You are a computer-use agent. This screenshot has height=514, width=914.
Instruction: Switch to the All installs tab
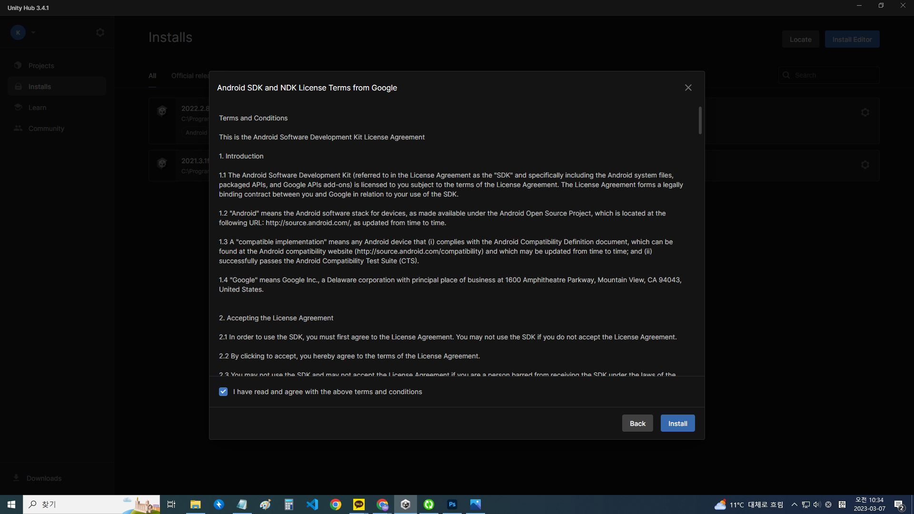(152, 76)
